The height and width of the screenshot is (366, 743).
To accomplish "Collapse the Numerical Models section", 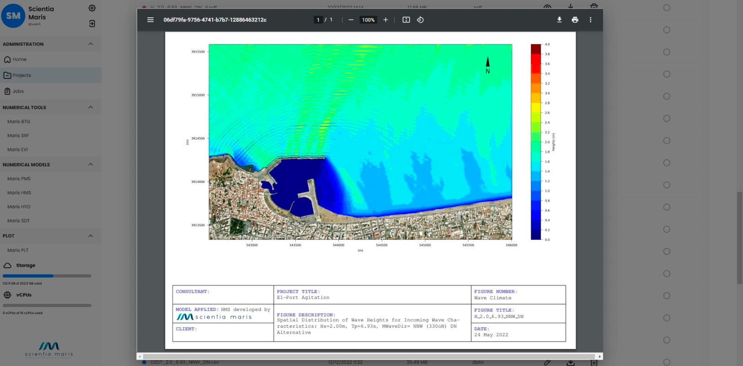I will click(91, 165).
